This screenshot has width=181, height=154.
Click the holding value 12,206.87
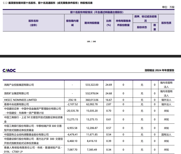click(x=92, y=128)
